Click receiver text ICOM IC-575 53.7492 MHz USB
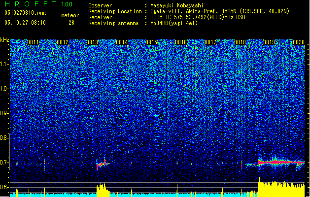 click(198, 17)
